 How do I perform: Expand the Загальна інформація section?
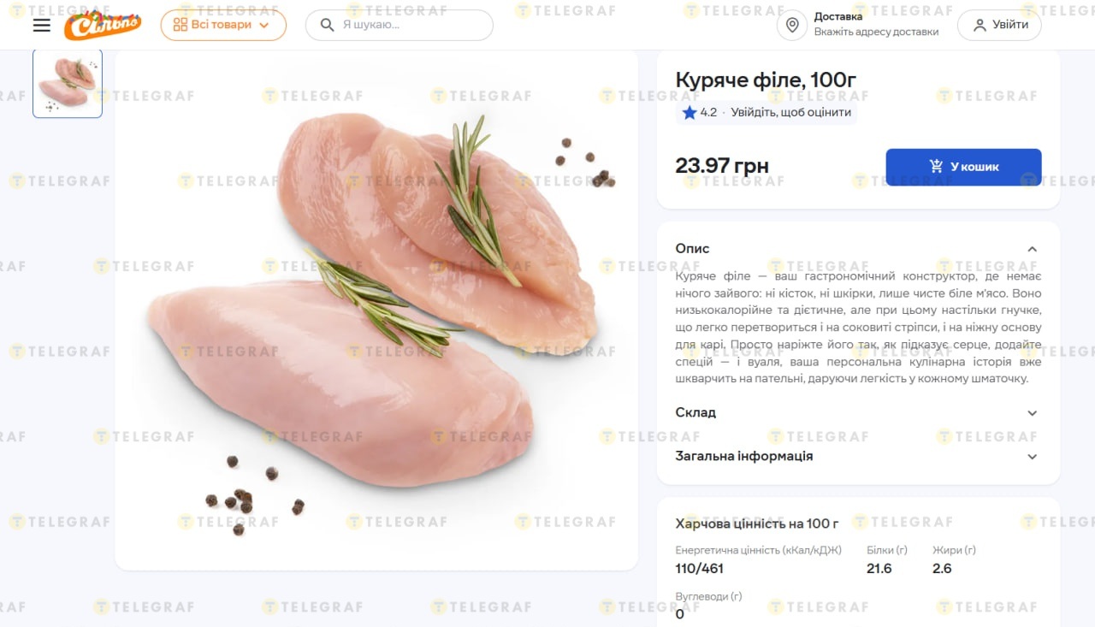(x=1032, y=456)
